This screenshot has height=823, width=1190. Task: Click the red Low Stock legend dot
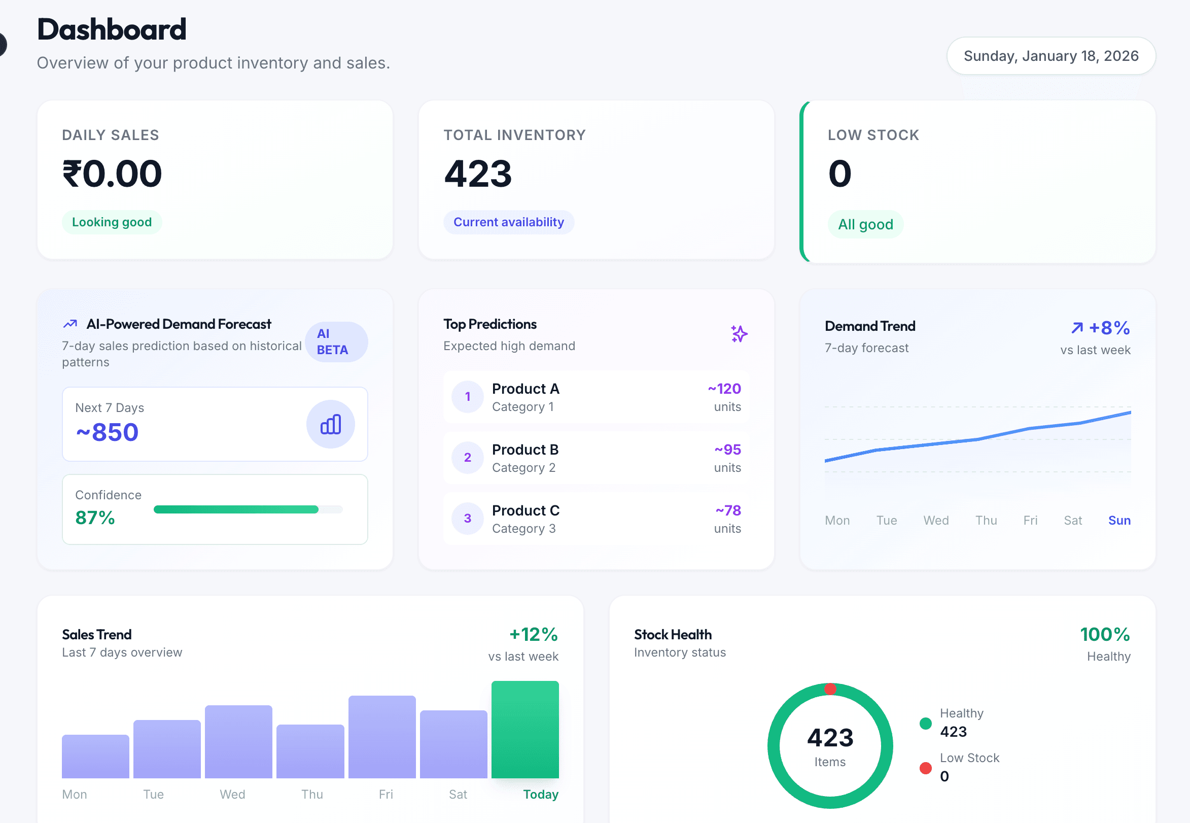(x=925, y=768)
